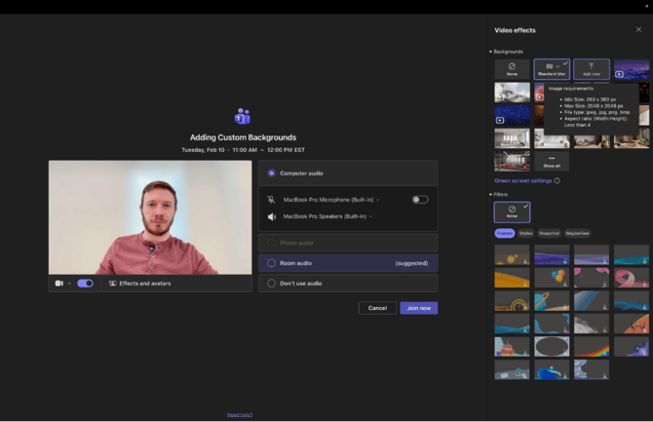The height and width of the screenshot is (422, 653).
Task: Close the Video effects panel
Action: 638,29
